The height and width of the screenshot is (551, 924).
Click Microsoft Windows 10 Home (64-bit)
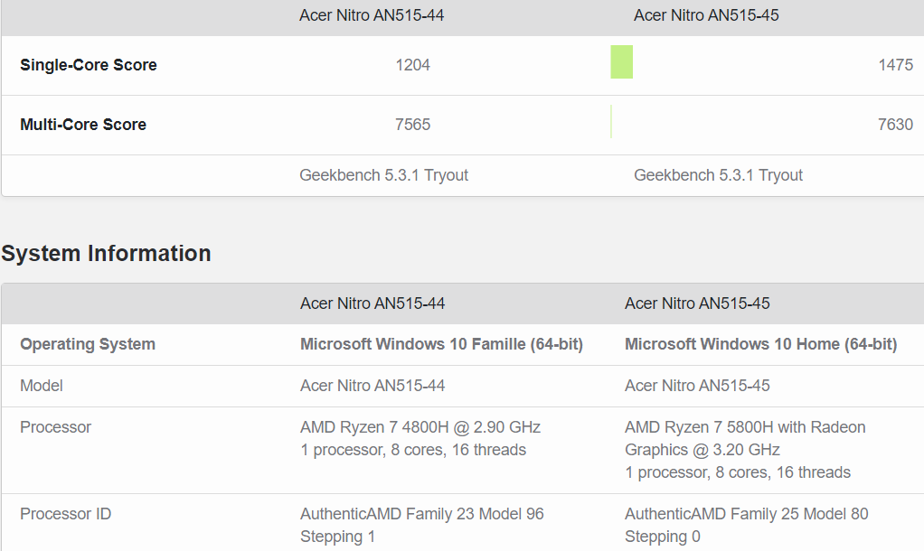pyautogui.click(x=760, y=344)
